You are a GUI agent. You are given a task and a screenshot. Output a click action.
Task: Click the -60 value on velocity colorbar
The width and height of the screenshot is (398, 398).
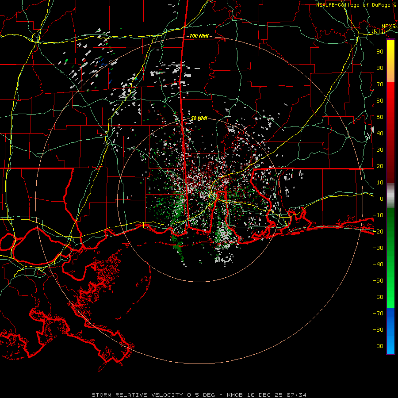coord(378,297)
